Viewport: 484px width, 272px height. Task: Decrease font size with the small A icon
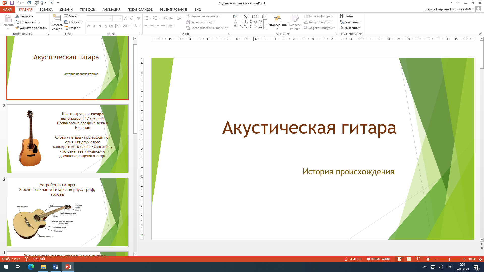[131, 18]
